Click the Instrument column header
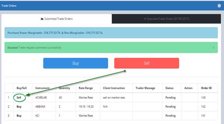 [x=42, y=88]
